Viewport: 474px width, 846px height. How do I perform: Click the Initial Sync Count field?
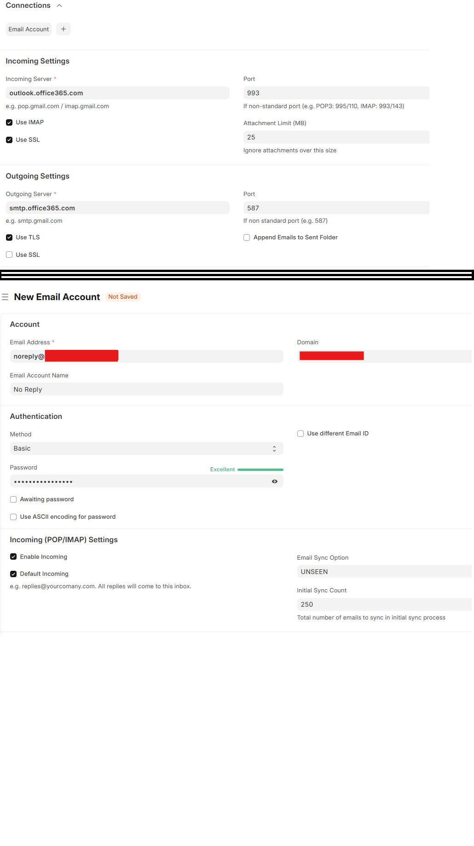click(x=384, y=604)
